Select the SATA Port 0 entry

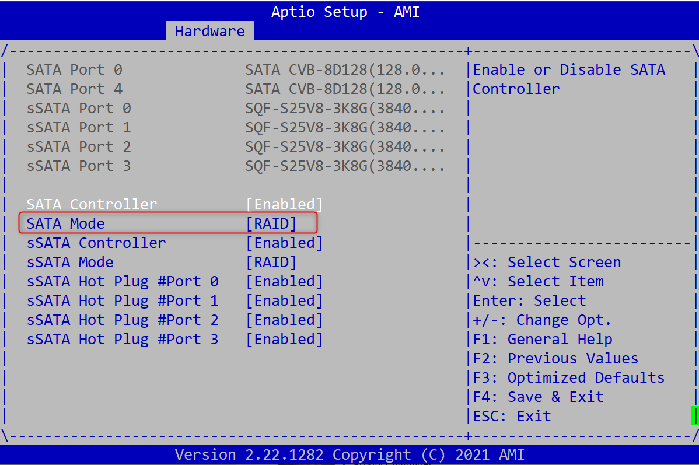click(235, 69)
